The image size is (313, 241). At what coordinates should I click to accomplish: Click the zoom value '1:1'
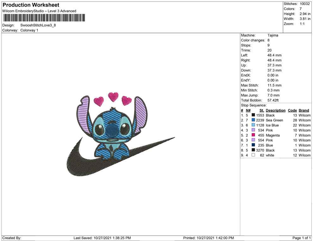pos(302,24)
